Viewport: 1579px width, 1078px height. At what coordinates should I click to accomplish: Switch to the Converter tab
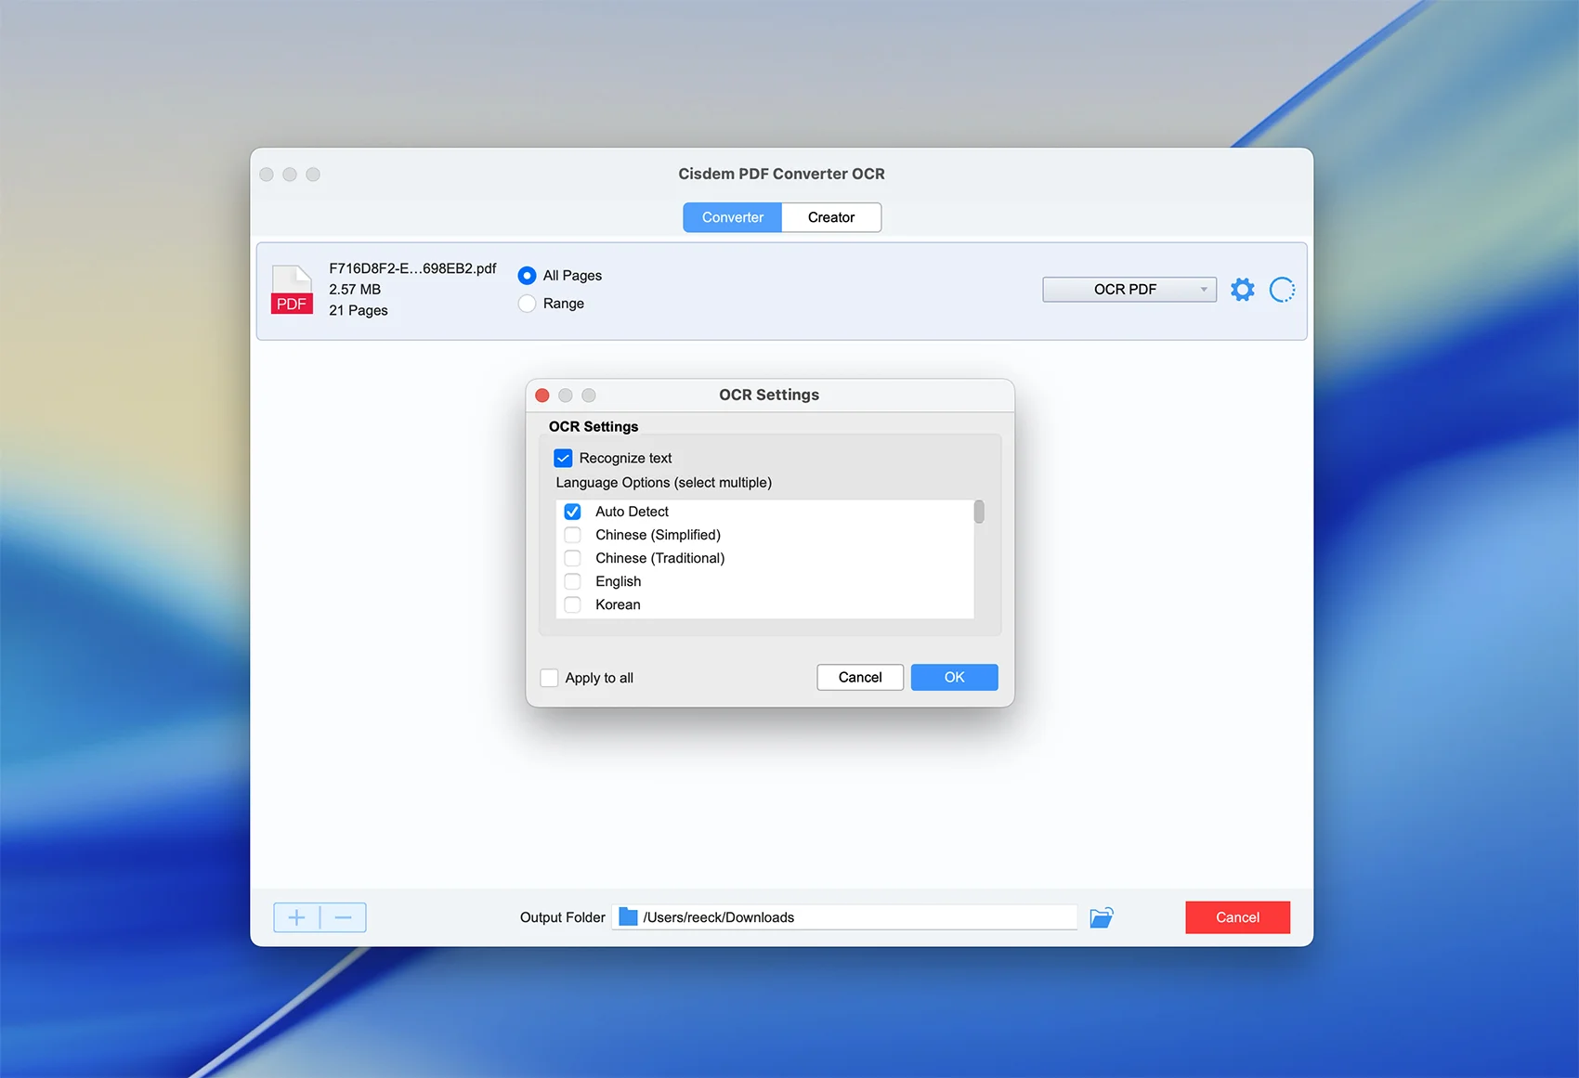click(732, 217)
